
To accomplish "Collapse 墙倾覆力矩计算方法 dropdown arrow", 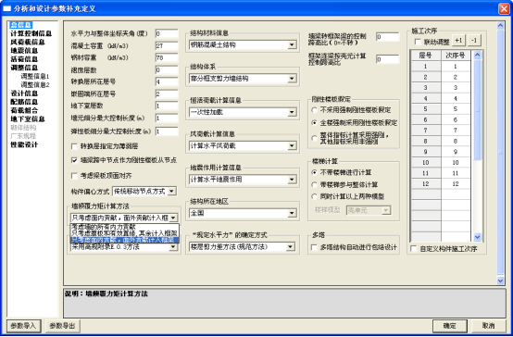I will coord(173,218).
